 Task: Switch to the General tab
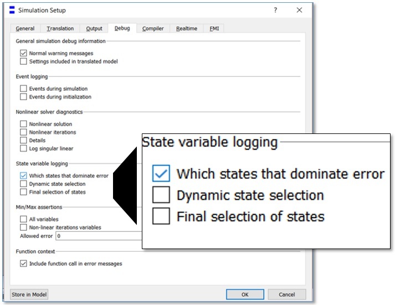coord(25,28)
